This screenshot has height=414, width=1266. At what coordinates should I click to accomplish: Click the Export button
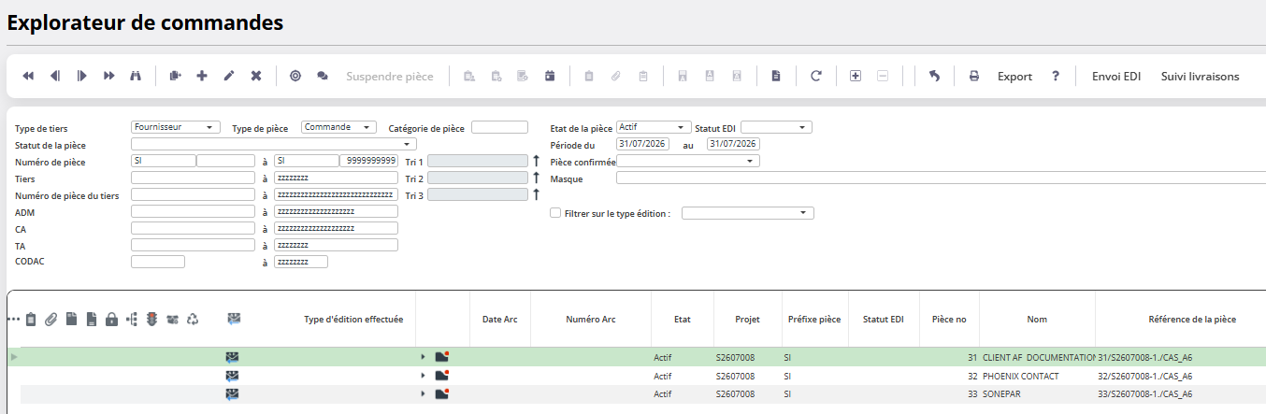[1014, 77]
